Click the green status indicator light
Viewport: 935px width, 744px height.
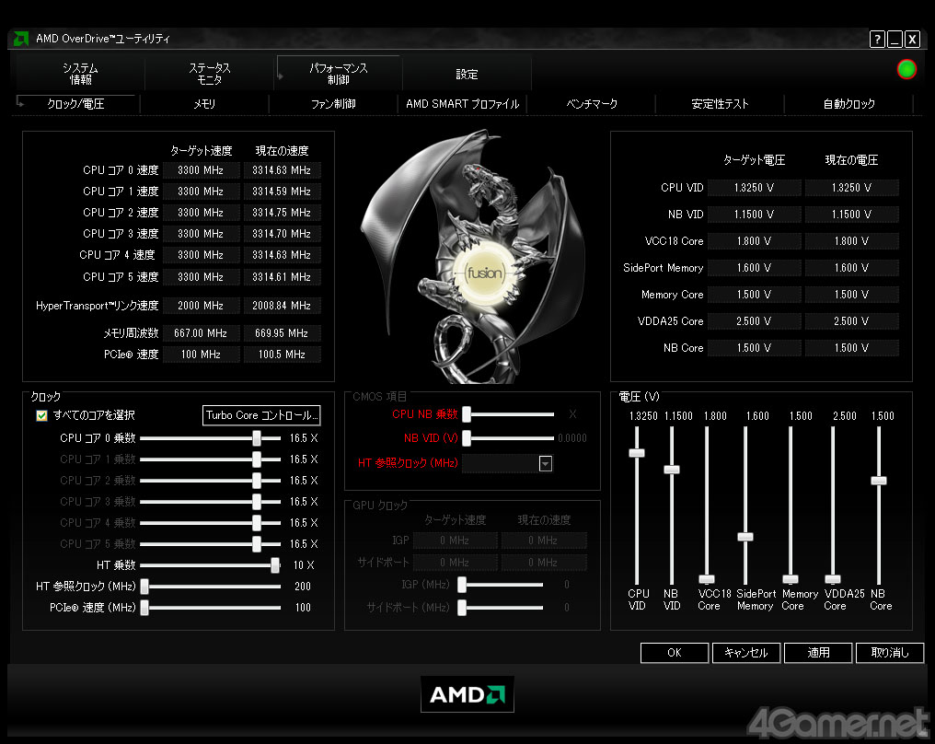[906, 69]
